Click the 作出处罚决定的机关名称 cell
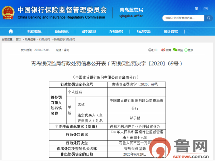Image resolution: width=215 pixels, height=161 pixels. (78, 149)
